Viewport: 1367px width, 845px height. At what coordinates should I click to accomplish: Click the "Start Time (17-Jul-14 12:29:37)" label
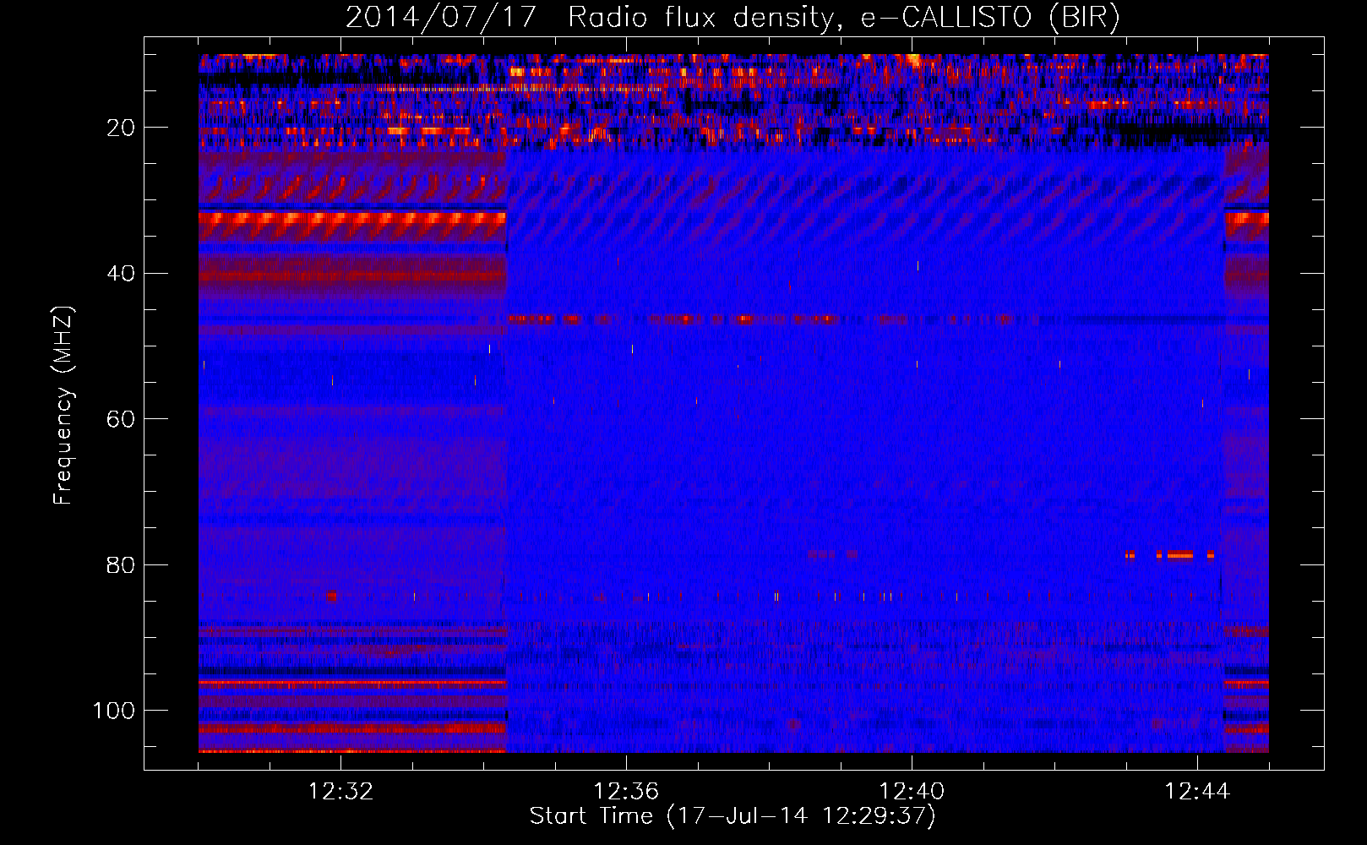click(733, 816)
